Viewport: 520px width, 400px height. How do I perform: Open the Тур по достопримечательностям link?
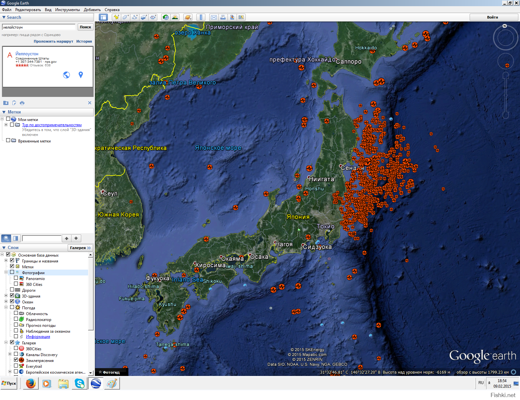click(x=52, y=125)
